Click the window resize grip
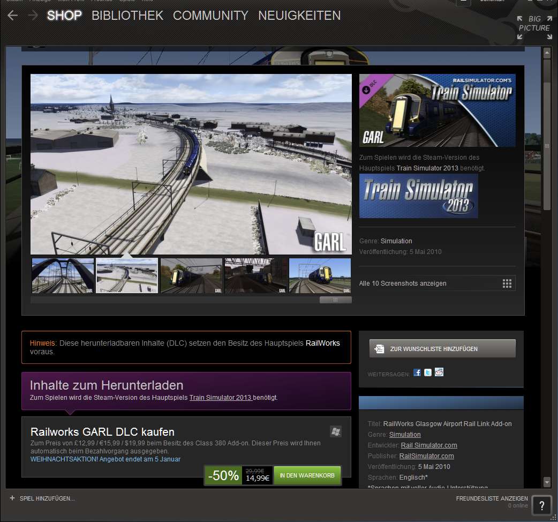 click(553, 517)
